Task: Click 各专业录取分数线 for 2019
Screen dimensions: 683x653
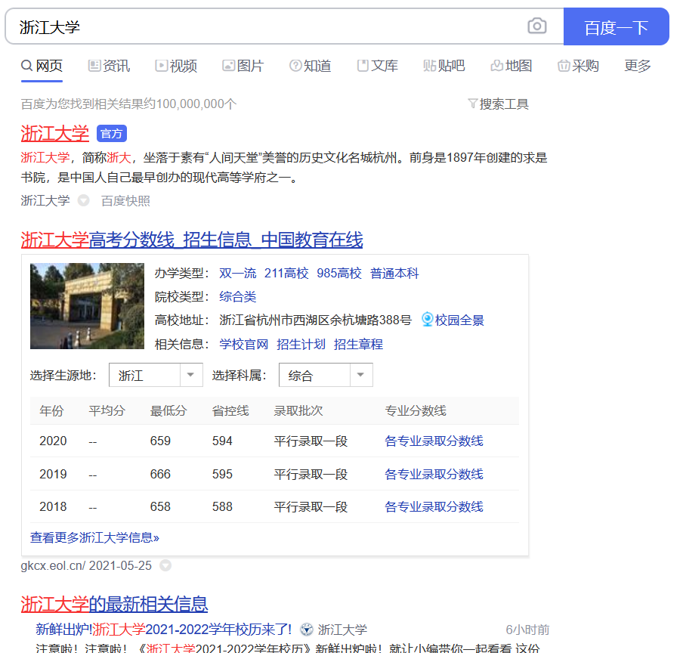Action: tap(434, 474)
